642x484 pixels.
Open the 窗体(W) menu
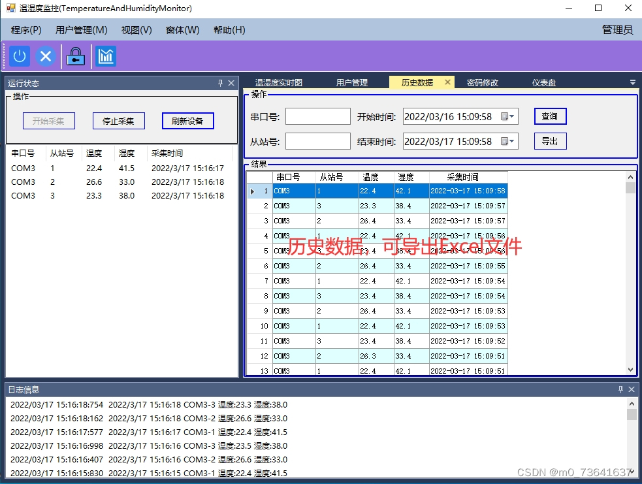pyautogui.click(x=183, y=30)
